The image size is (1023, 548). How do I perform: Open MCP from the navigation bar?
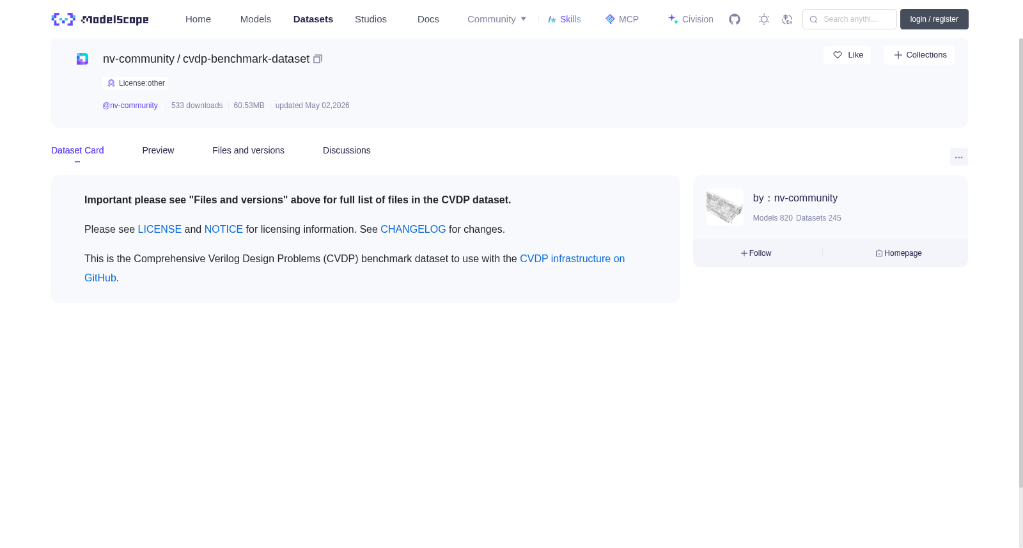621,19
